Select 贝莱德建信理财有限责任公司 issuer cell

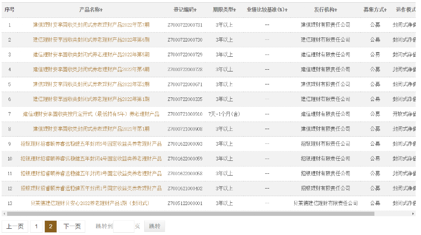[326, 203]
